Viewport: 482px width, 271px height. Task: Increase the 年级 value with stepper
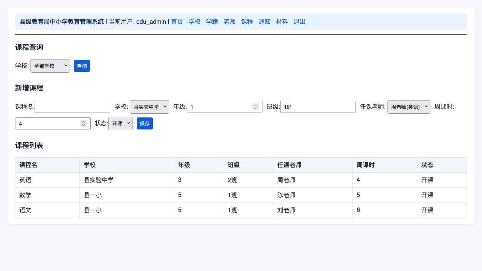tap(255, 105)
